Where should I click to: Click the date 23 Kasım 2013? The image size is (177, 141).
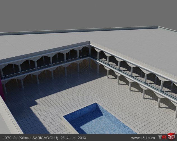[x=73, y=138]
